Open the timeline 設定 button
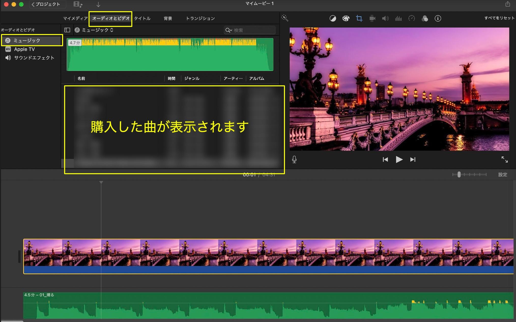Screen dimensions: 516x322 pos(503,175)
